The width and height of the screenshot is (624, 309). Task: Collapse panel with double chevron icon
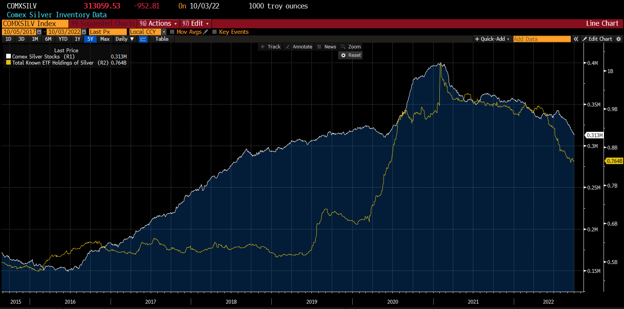pos(576,39)
